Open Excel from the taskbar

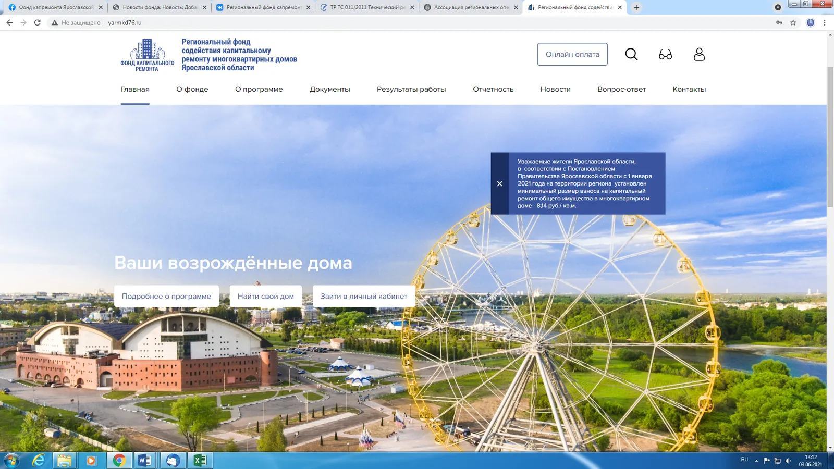tap(200, 460)
